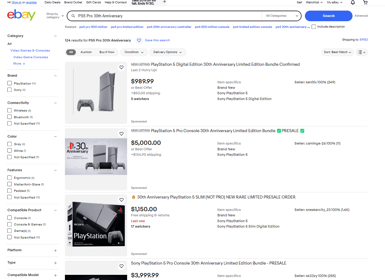Open the 30th Anniversary collection thumbnail
Viewport: 385px width, 280px height.
coord(96,159)
